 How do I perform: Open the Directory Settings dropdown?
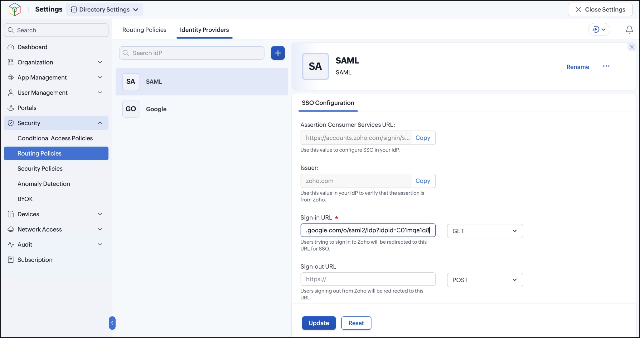pyautogui.click(x=105, y=10)
